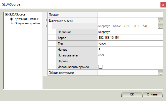Select Общие настройки in the left tree
This screenshot has width=166, height=101.
27,23
